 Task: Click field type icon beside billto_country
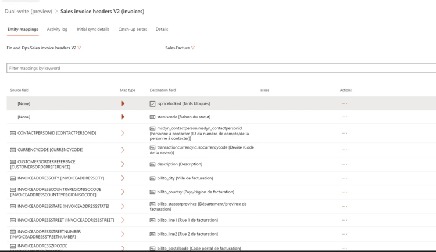[152, 192]
